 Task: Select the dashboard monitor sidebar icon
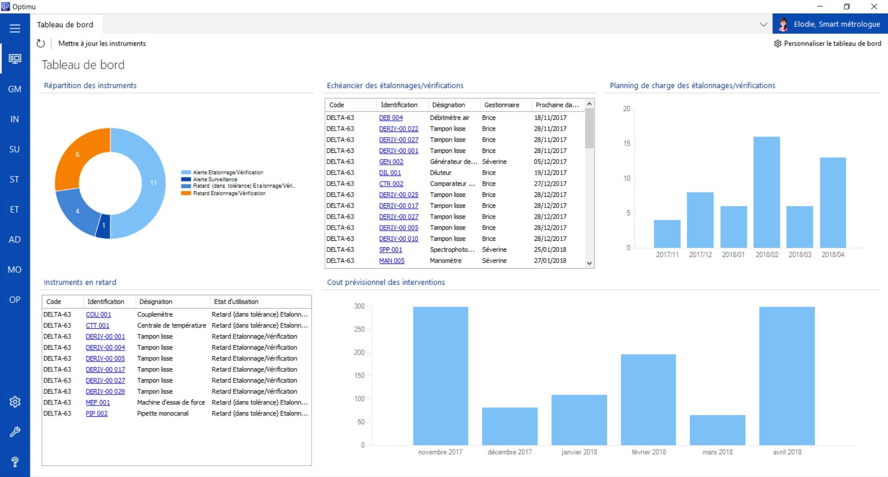click(15, 59)
